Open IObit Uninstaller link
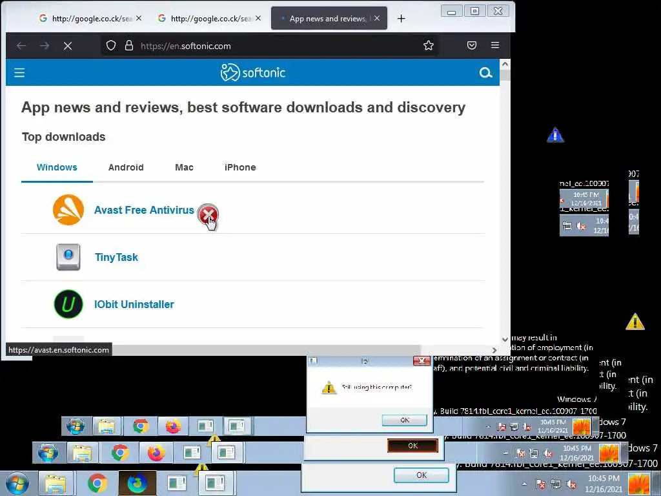Image resolution: width=661 pixels, height=496 pixels. click(x=134, y=305)
